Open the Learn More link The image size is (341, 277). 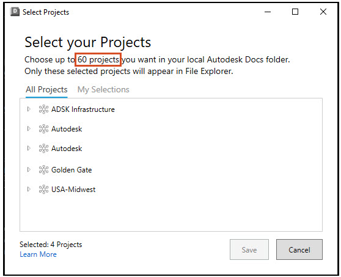click(x=38, y=254)
